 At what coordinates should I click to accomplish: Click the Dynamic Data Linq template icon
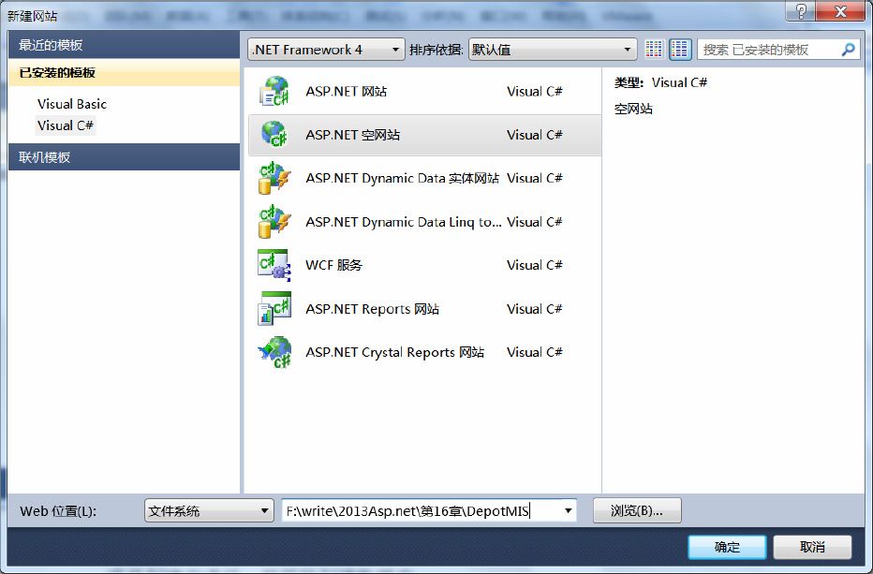click(x=274, y=222)
